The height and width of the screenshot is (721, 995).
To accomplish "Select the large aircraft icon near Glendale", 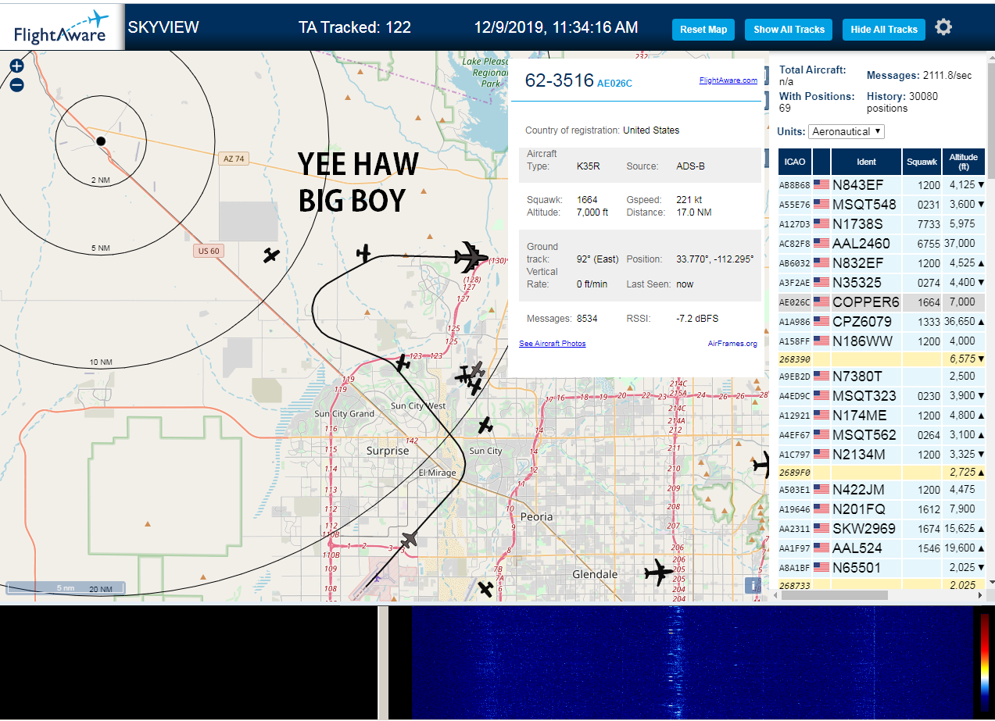I will pyautogui.click(x=659, y=573).
